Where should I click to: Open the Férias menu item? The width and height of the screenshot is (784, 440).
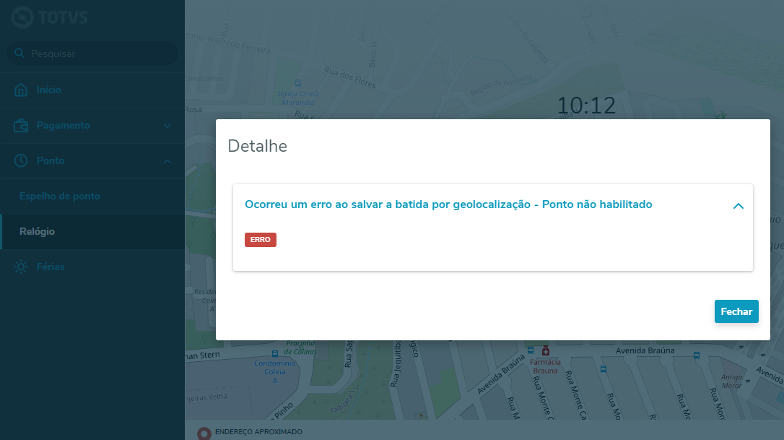pyautogui.click(x=92, y=267)
